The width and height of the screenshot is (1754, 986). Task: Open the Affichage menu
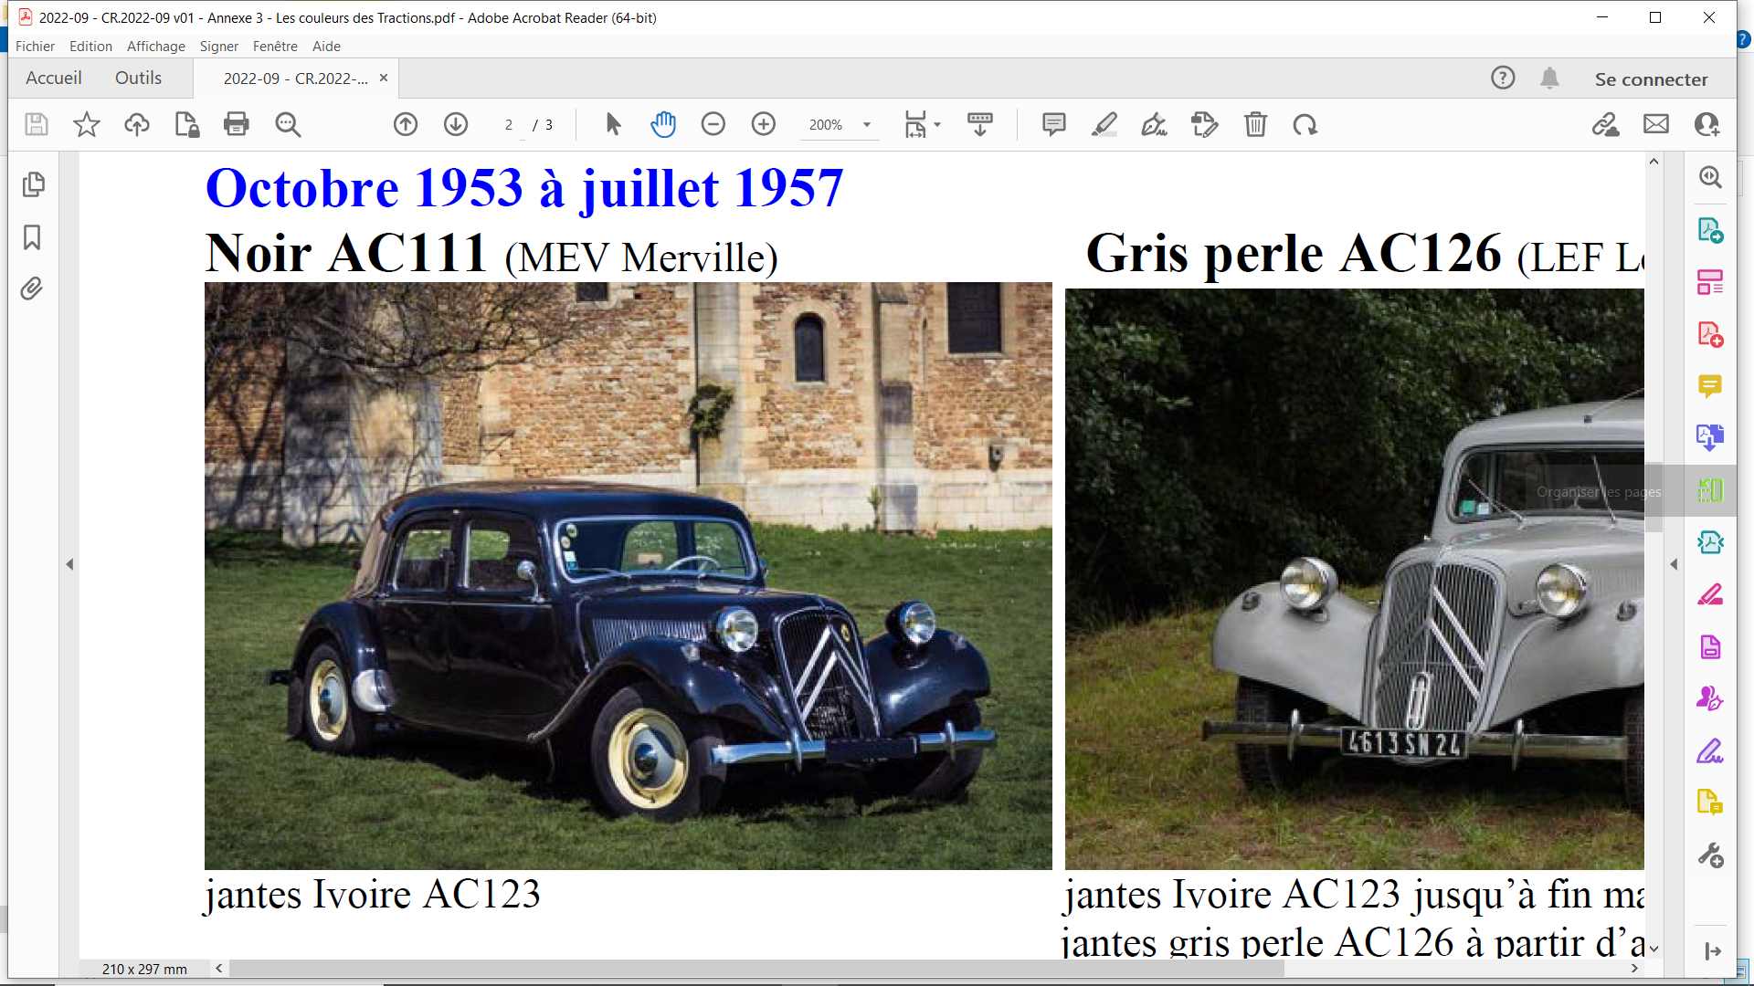pos(155,47)
